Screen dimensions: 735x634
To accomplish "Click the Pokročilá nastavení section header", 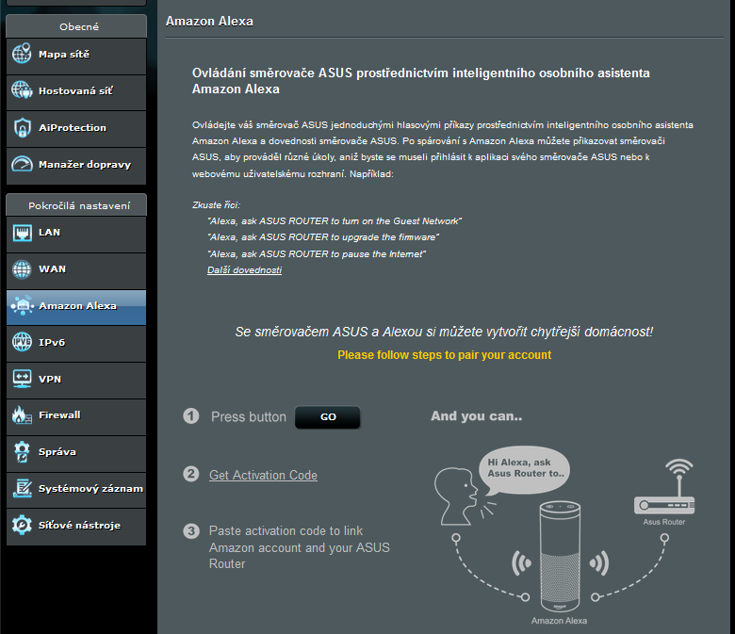I will [76, 205].
